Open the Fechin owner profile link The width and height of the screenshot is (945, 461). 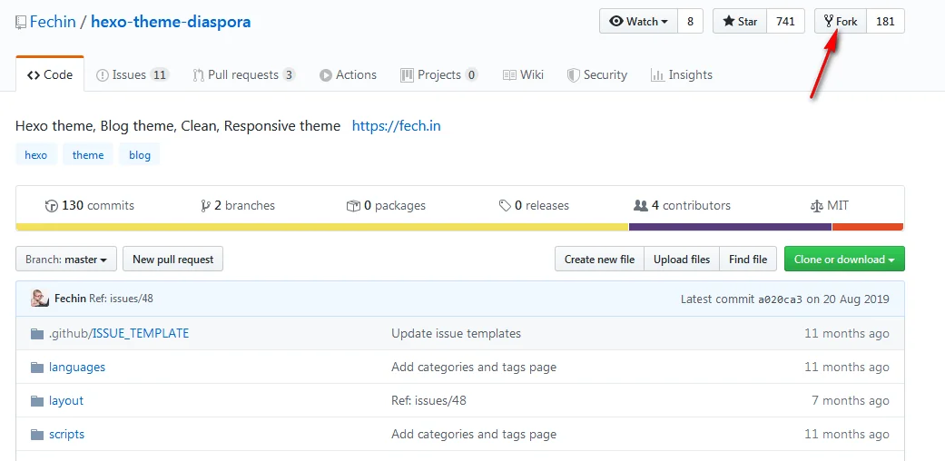click(53, 23)
